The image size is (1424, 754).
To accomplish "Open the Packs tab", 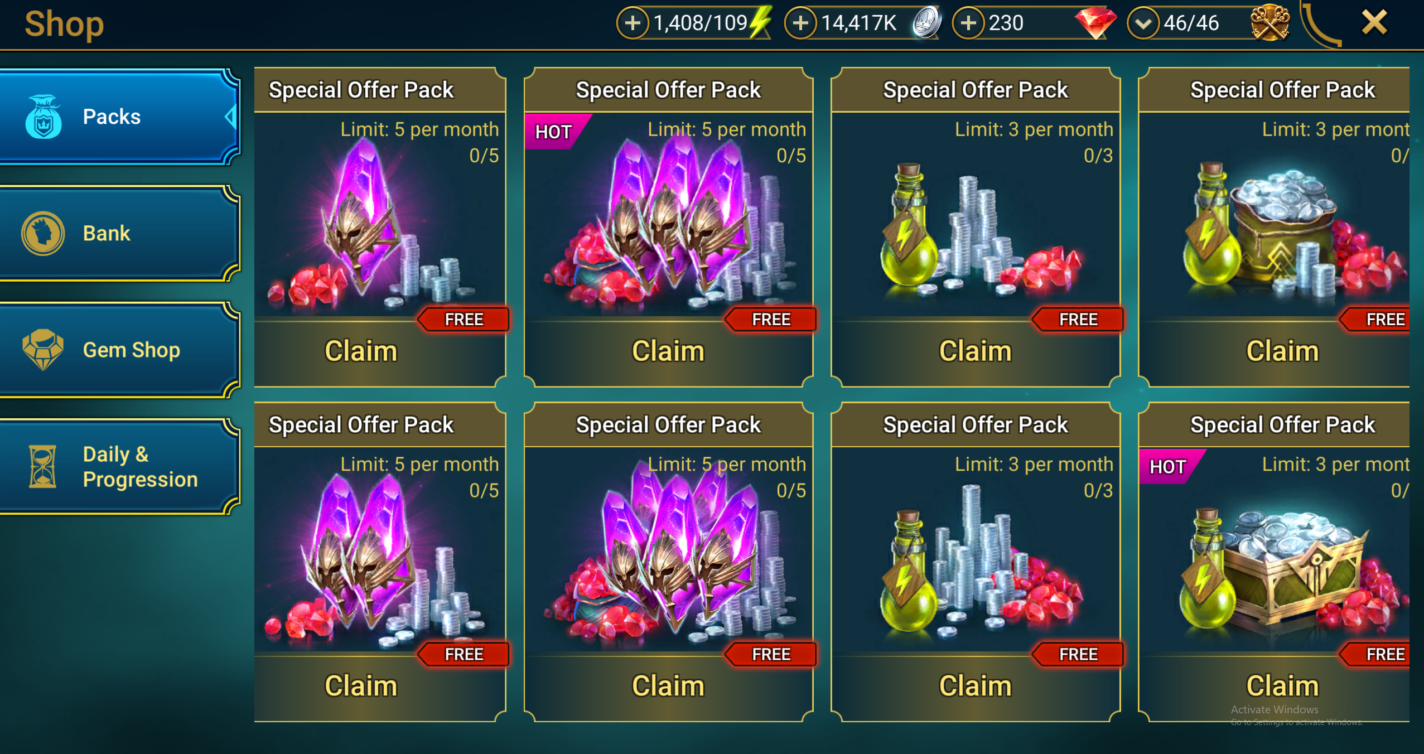I will pyautogui.click(x=119, y=117).
